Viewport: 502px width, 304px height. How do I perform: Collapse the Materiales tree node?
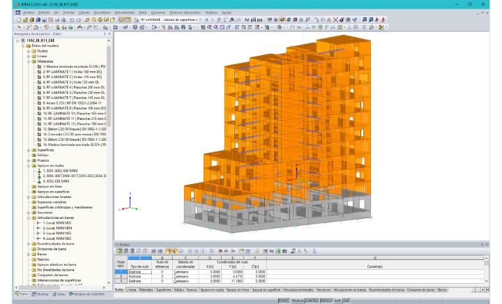29,61
